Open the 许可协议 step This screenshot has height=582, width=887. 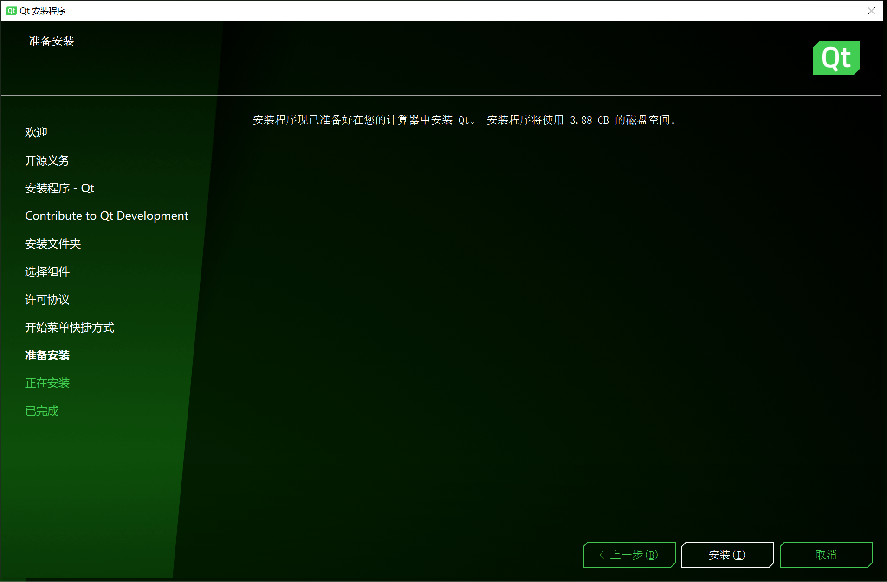click(x=47, y=300)
